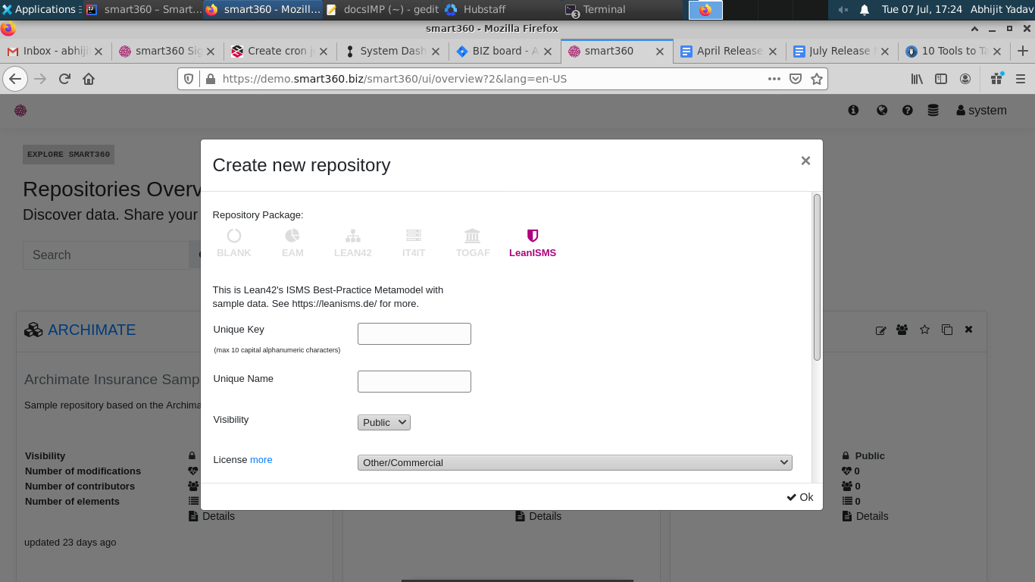Viewport: 1035px width, 582px height.
Task: Switch to the gedit docsIMP window
Action: tap(383, 9)
